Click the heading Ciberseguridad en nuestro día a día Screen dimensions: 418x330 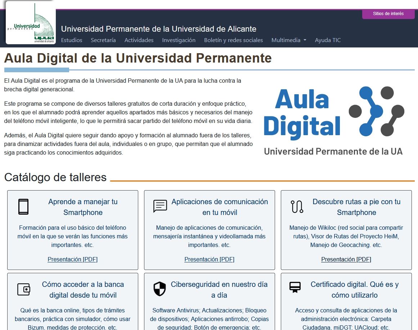[x=219, y=290]
